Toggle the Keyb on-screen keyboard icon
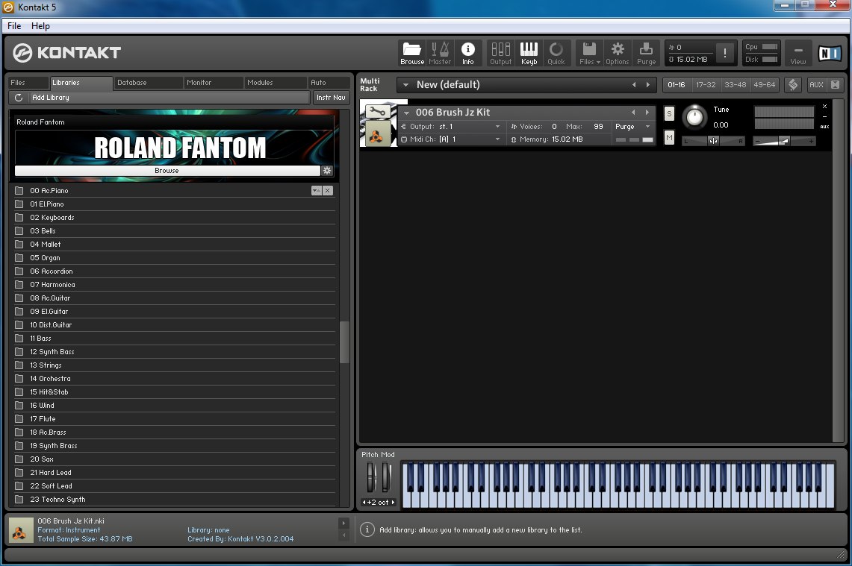The width and height of the screenshot is (852, 566). (x=529, y=53)
